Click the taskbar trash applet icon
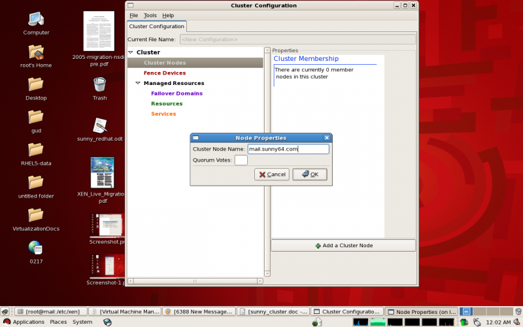This screenshot has height=327, width=523. pos(518,312)
